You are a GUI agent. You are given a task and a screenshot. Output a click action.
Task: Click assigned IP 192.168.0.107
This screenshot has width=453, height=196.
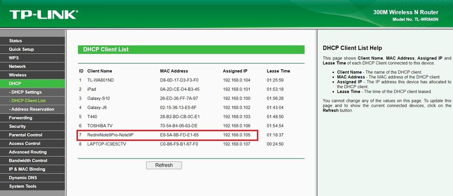coord(237,144)
